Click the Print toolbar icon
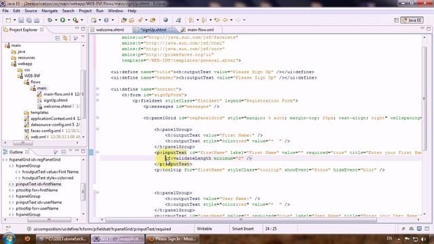 pyautogui.click(x=37, y=20)
